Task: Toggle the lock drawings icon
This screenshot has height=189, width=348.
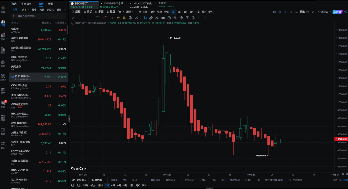Action: pos(169,18)
